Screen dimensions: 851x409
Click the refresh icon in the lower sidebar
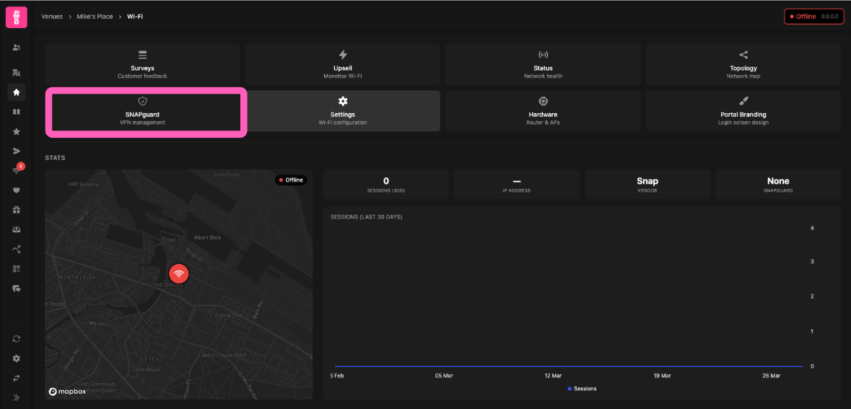[x=16, y=338]
